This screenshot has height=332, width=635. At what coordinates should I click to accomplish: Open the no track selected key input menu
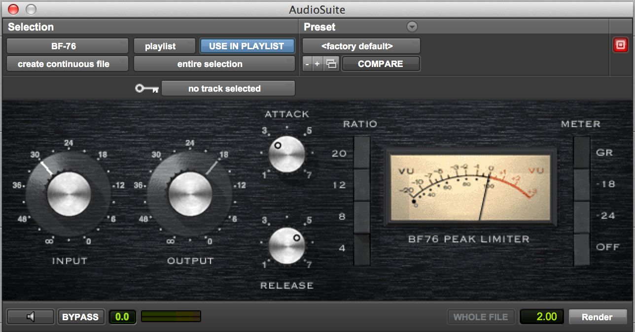(228, 89)
